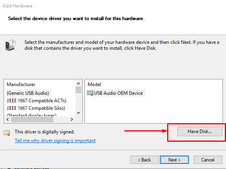Click the manufacturer list scroll left arrow
Screen dimensions: 226x169
pos(8,119)
